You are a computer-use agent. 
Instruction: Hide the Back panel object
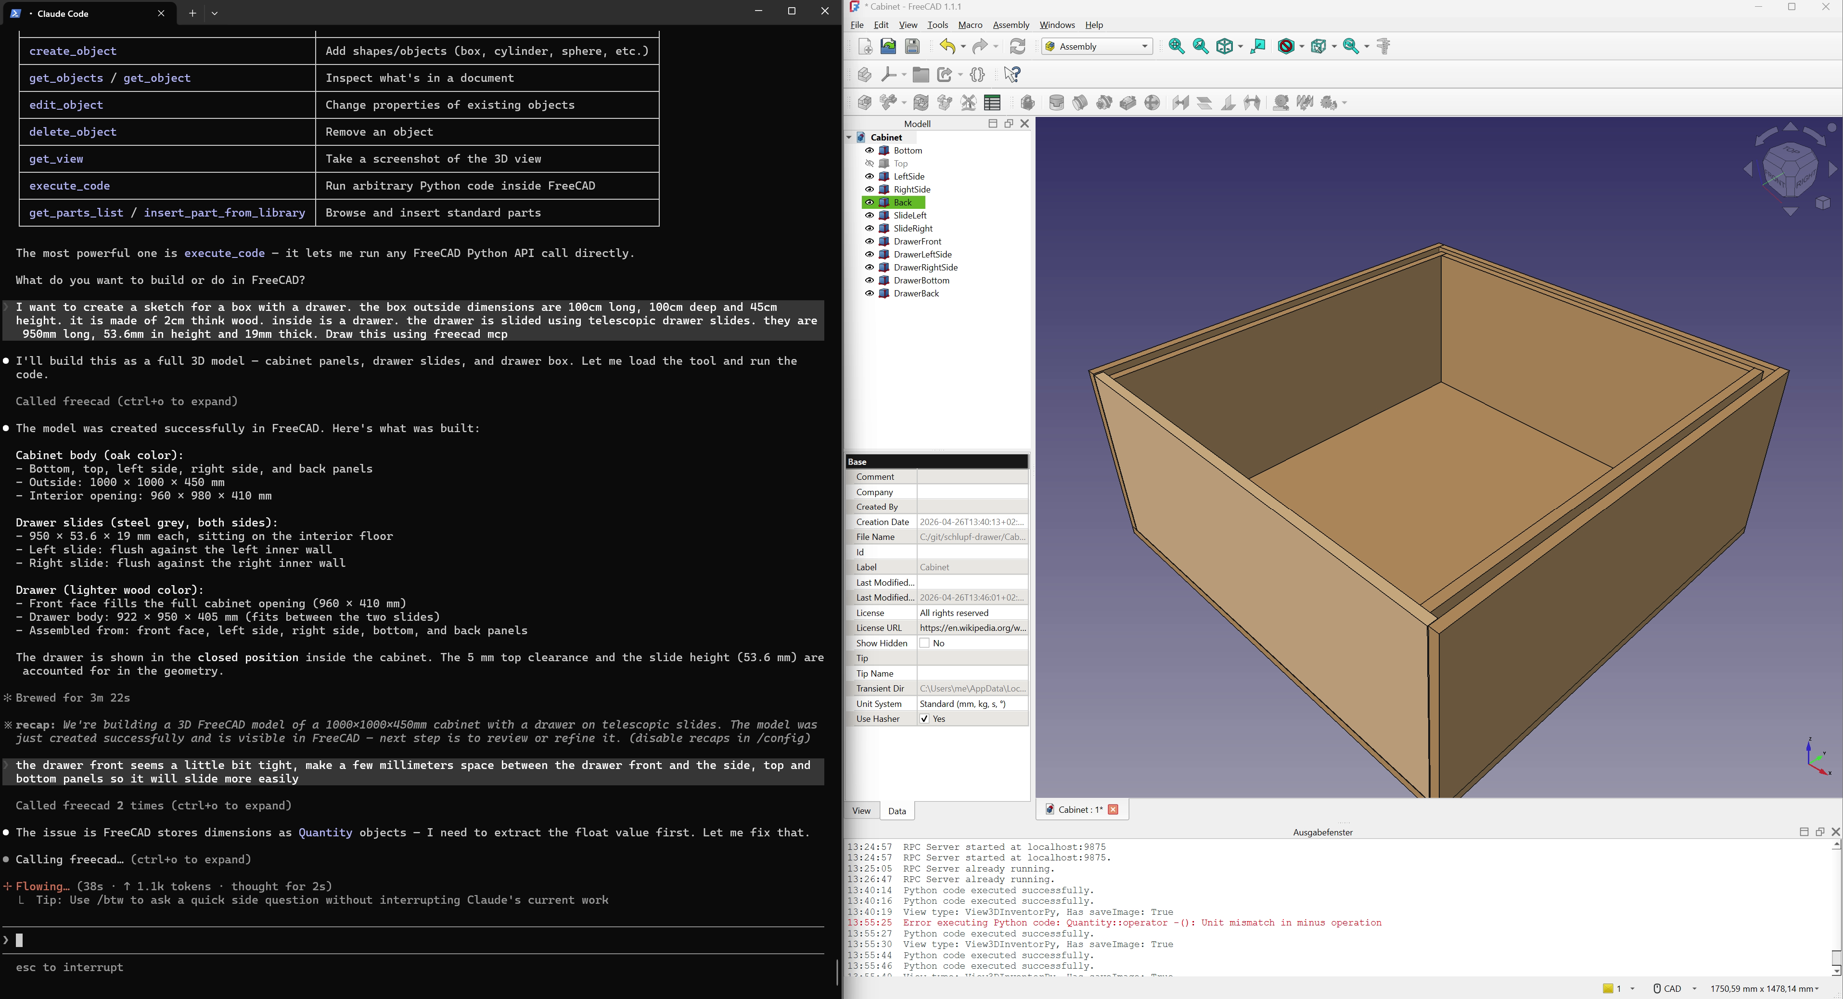(869, 203)
